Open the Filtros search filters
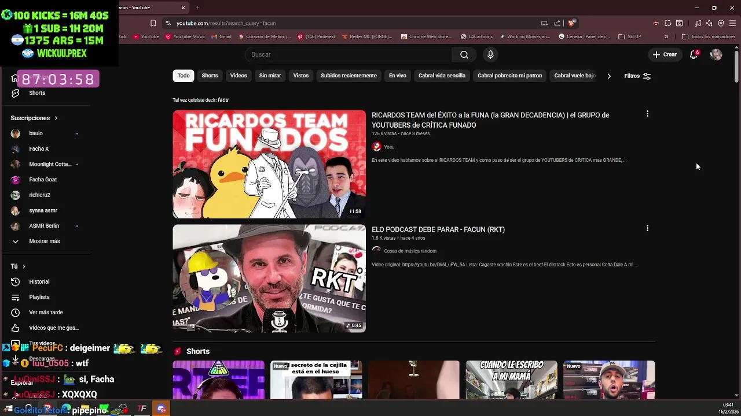 (x=637, y=76)
